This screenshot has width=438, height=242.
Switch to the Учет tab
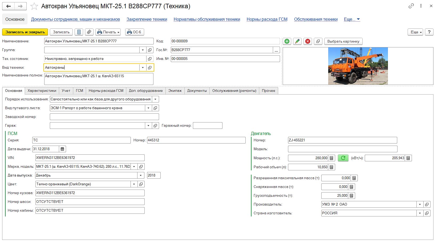pyautogui.click(x=66, y=91)
